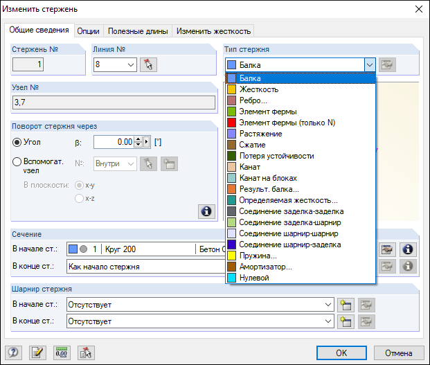Select Жесткость from the type list

click(301, 89)
